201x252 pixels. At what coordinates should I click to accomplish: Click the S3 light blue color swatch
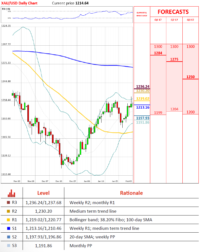pos(9,245)
